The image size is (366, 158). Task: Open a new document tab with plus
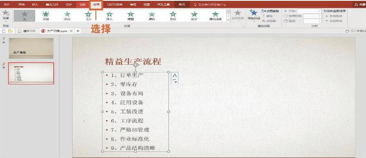[78, 31]
